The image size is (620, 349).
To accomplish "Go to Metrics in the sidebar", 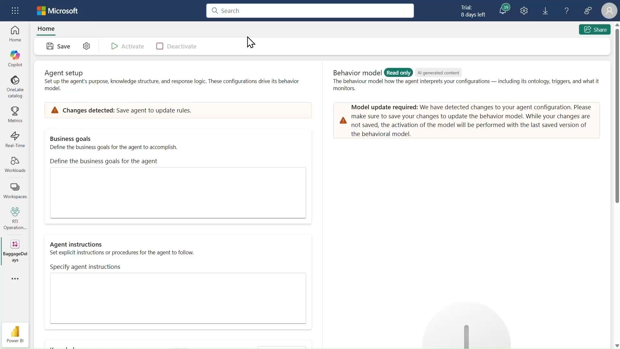I will coord(15,114).
